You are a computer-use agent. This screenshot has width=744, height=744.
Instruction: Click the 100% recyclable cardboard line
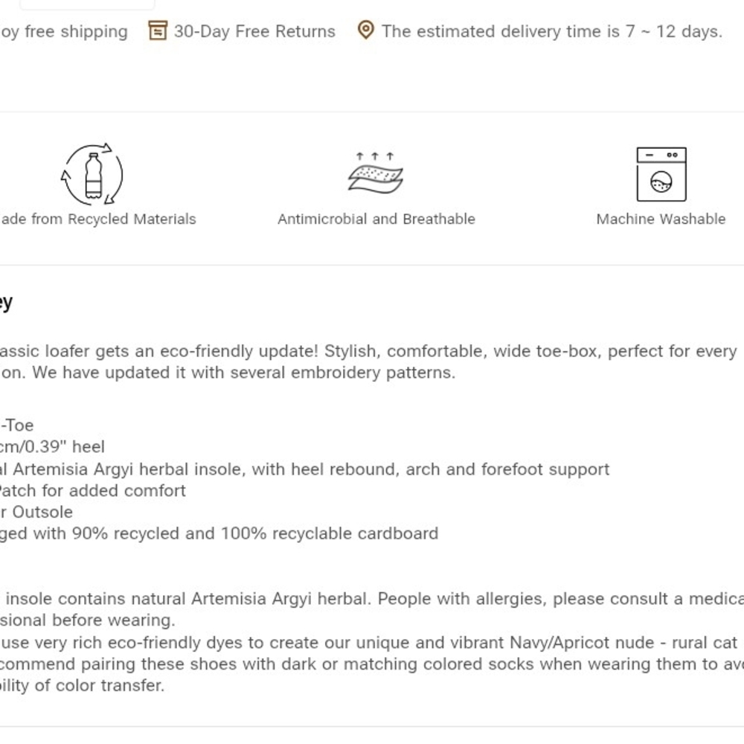click(219, 533)
